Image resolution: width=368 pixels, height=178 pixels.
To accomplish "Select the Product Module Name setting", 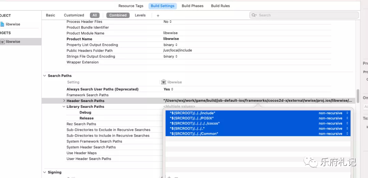I will pyautogui.click(x=86, y=33).
